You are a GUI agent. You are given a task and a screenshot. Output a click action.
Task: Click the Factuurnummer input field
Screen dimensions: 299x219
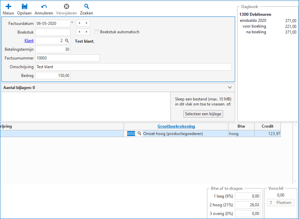click(x=67, y=58)
